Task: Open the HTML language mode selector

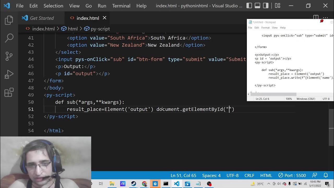Action: pos(266,175)
